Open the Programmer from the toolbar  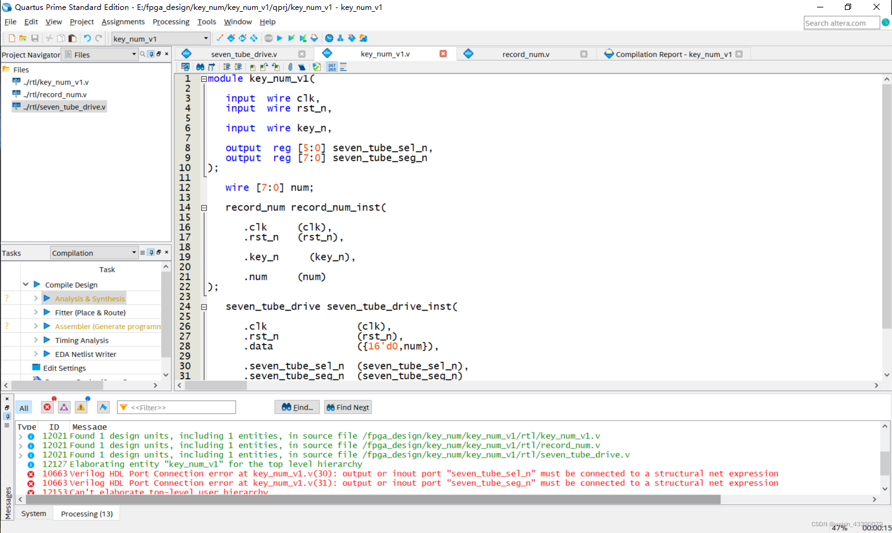click(x=362, y=38)
